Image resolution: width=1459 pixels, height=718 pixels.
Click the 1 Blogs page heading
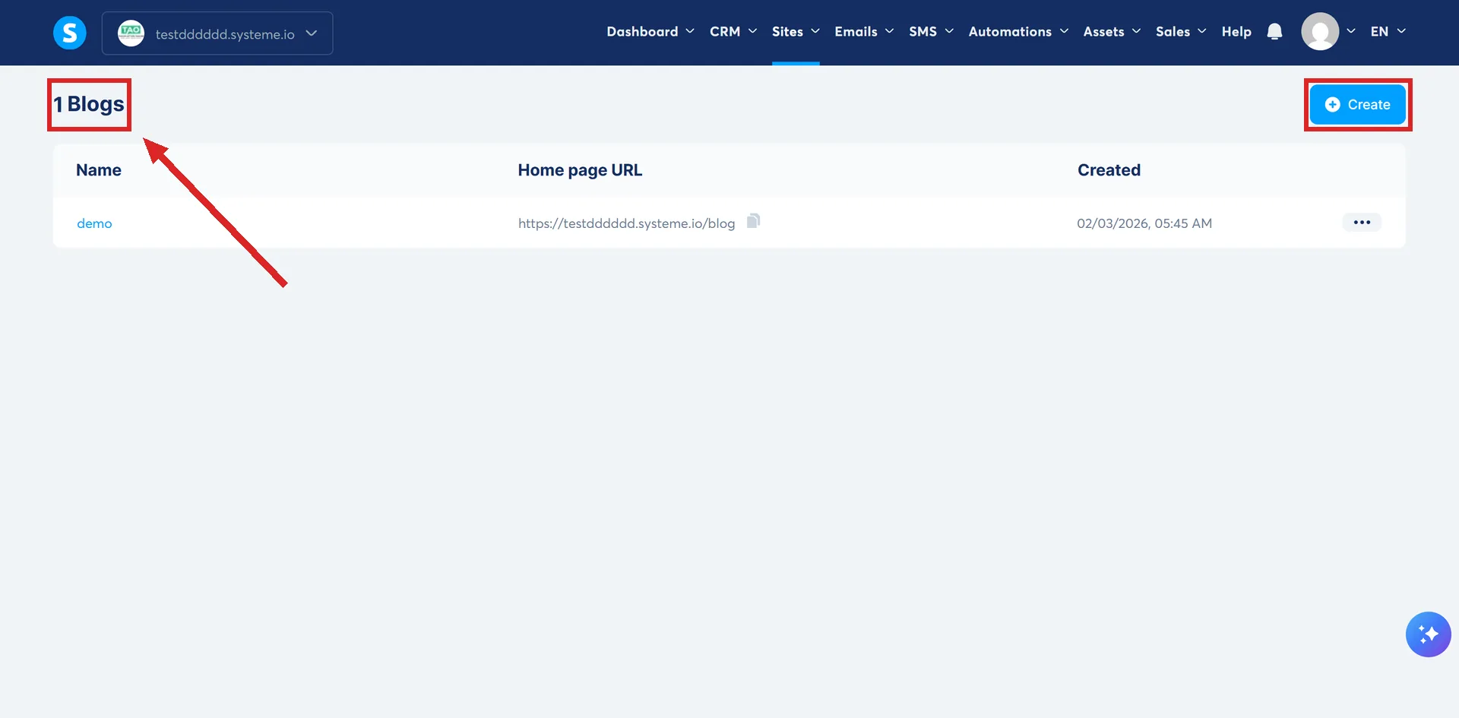pyautogui.click(x=89, y=104)
